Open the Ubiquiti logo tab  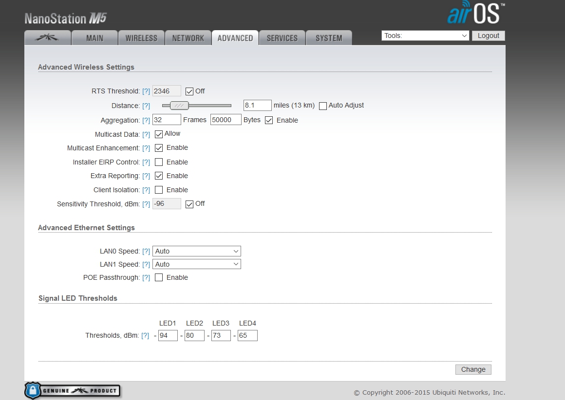(x=47, y=38)
